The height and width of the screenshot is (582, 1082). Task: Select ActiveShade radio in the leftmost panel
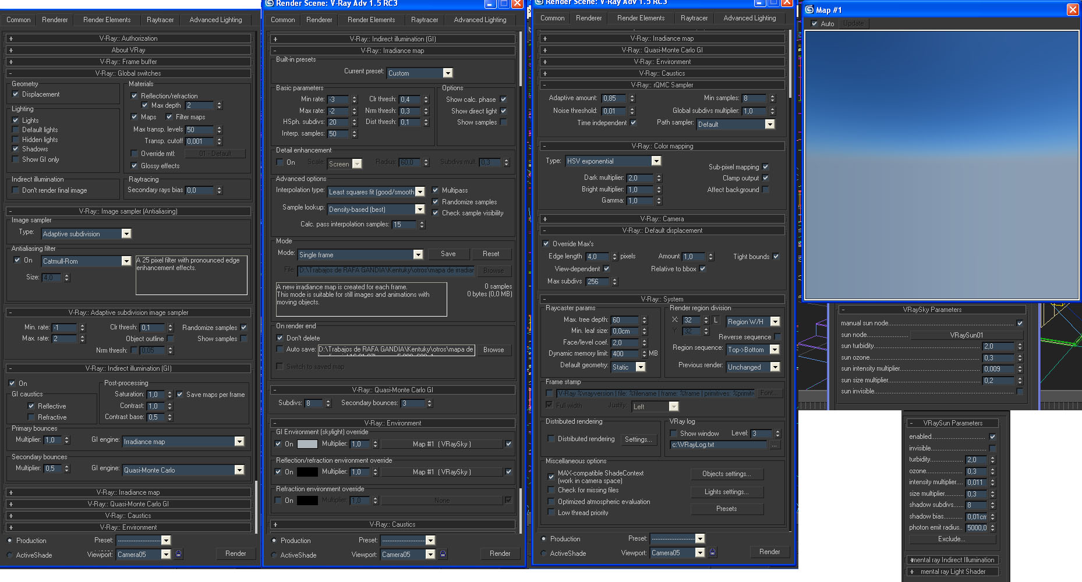point(9,555)
